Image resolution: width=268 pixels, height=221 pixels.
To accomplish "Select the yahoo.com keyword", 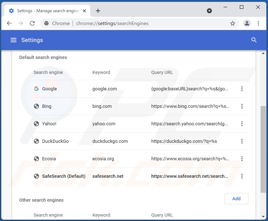I will (104, 124).
